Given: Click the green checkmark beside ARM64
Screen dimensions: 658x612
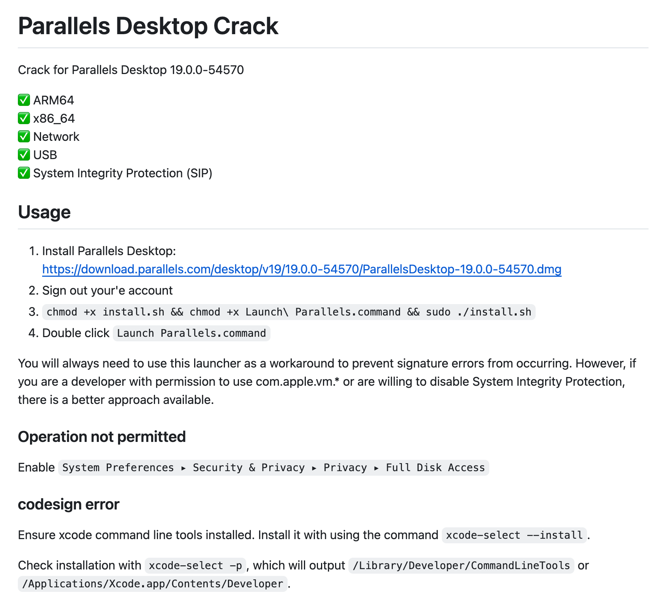Looking at the screenshot, I should pos(24,100).
